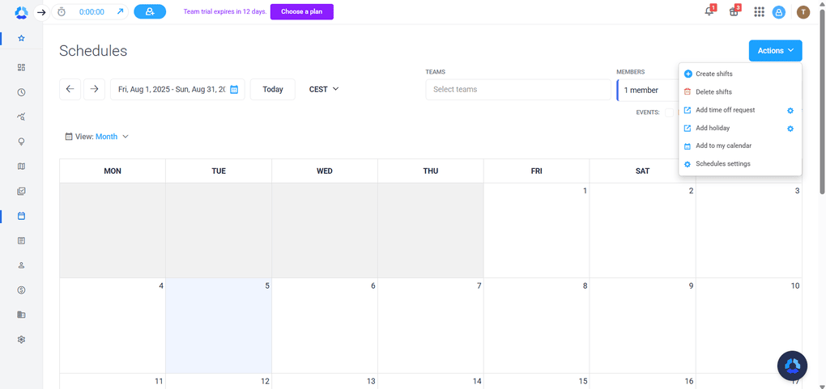Open the settings gear icon in sidebar
The height and width of the screenshot is (389, 826).
[21, 340]
